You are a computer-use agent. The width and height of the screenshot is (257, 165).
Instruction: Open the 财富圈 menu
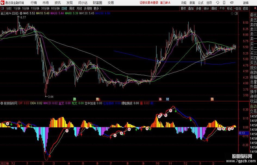point(97,3)
